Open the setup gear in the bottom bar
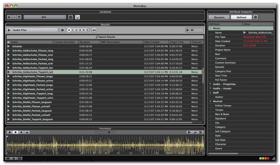The width and height of the screenshot is (280, 165). [14, 158]
